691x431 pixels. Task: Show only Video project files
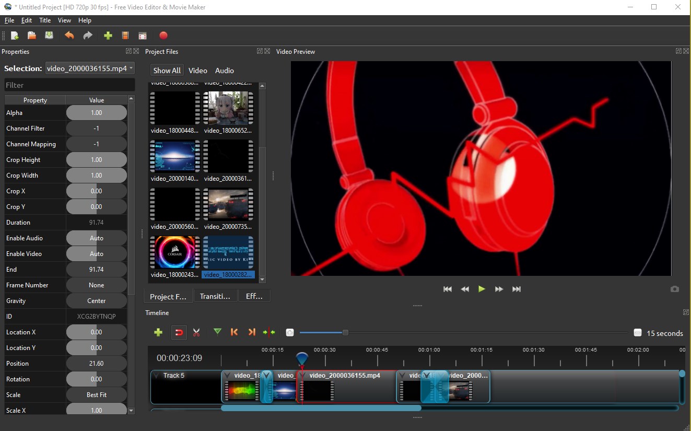[x=198, y=71]
